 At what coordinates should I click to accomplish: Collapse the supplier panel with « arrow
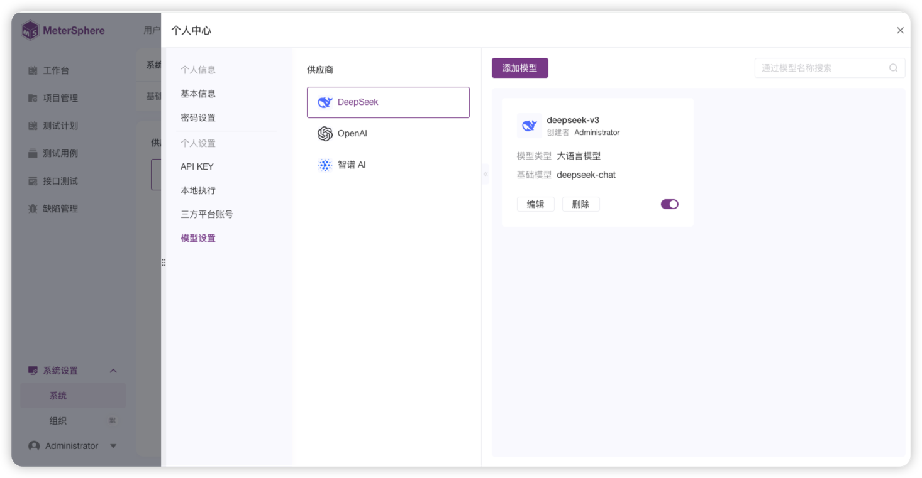click(486, 174)
